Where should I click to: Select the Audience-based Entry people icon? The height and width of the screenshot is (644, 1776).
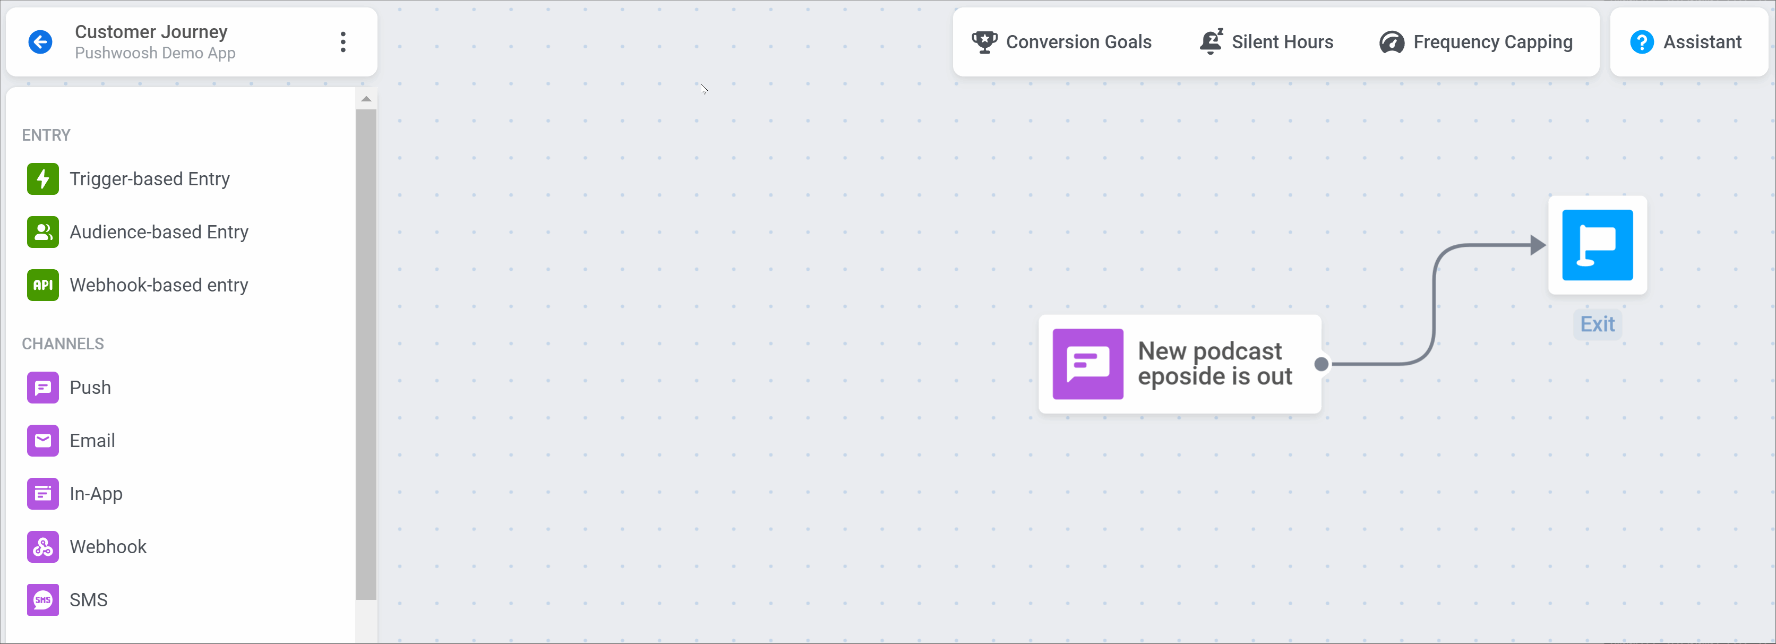[x=43, y=233]
